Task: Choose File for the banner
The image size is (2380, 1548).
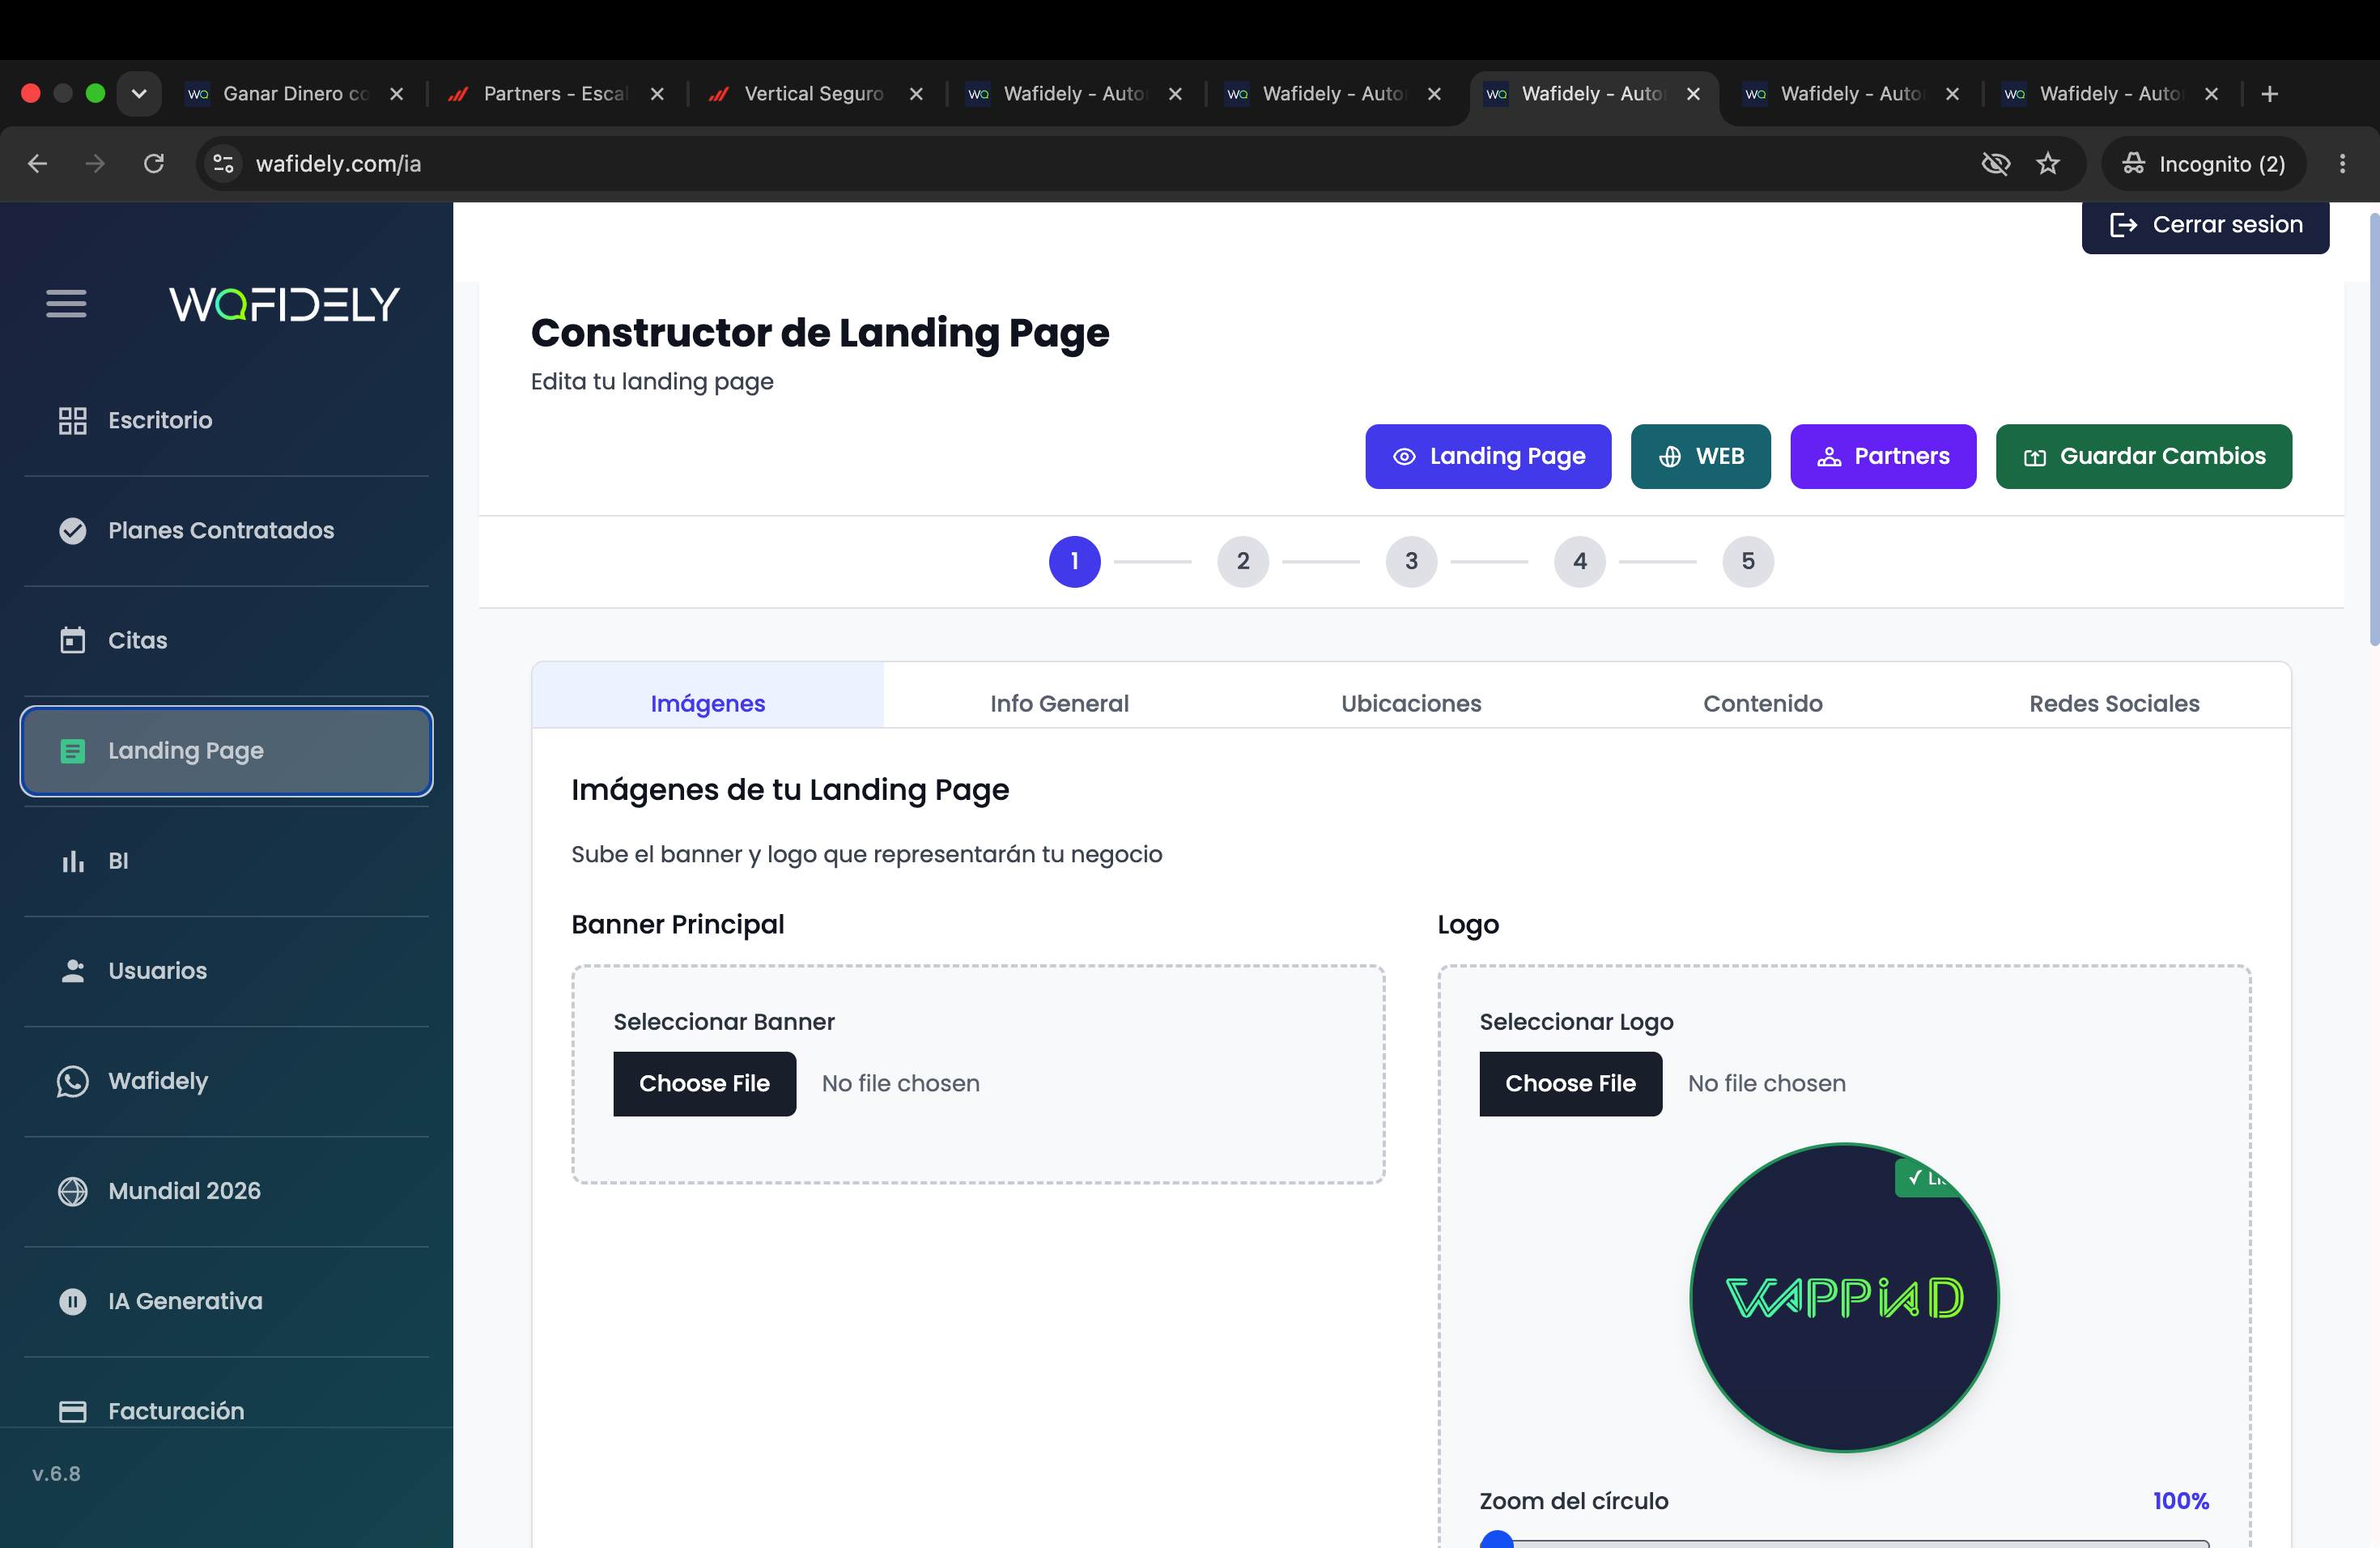Action: tap(704, 1084)
